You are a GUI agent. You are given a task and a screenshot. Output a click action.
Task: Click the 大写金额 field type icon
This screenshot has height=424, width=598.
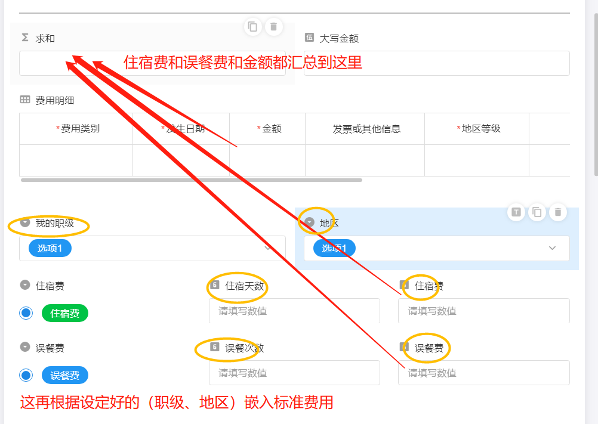pyautogui.click(x=309, y=38)
